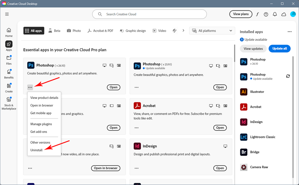Open Stock & Marketplace in sidebar
Viewport: 299px width, 185px height.
(9, 104)
